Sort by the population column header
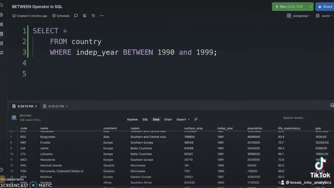Viewport: 334px width, 188px height. coord(255,128)
